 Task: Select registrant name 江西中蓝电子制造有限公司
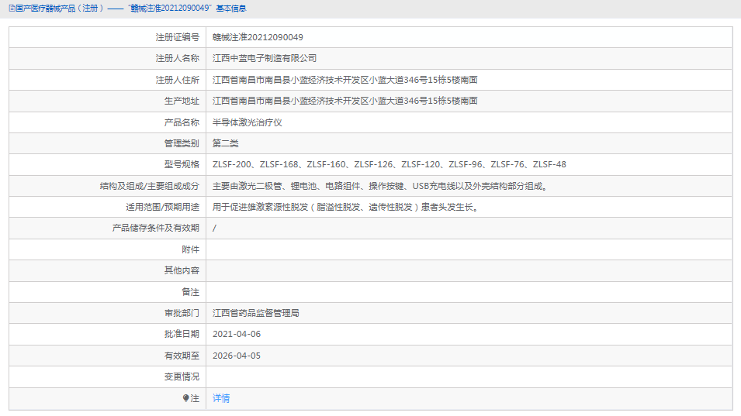[x=265, y=58]
